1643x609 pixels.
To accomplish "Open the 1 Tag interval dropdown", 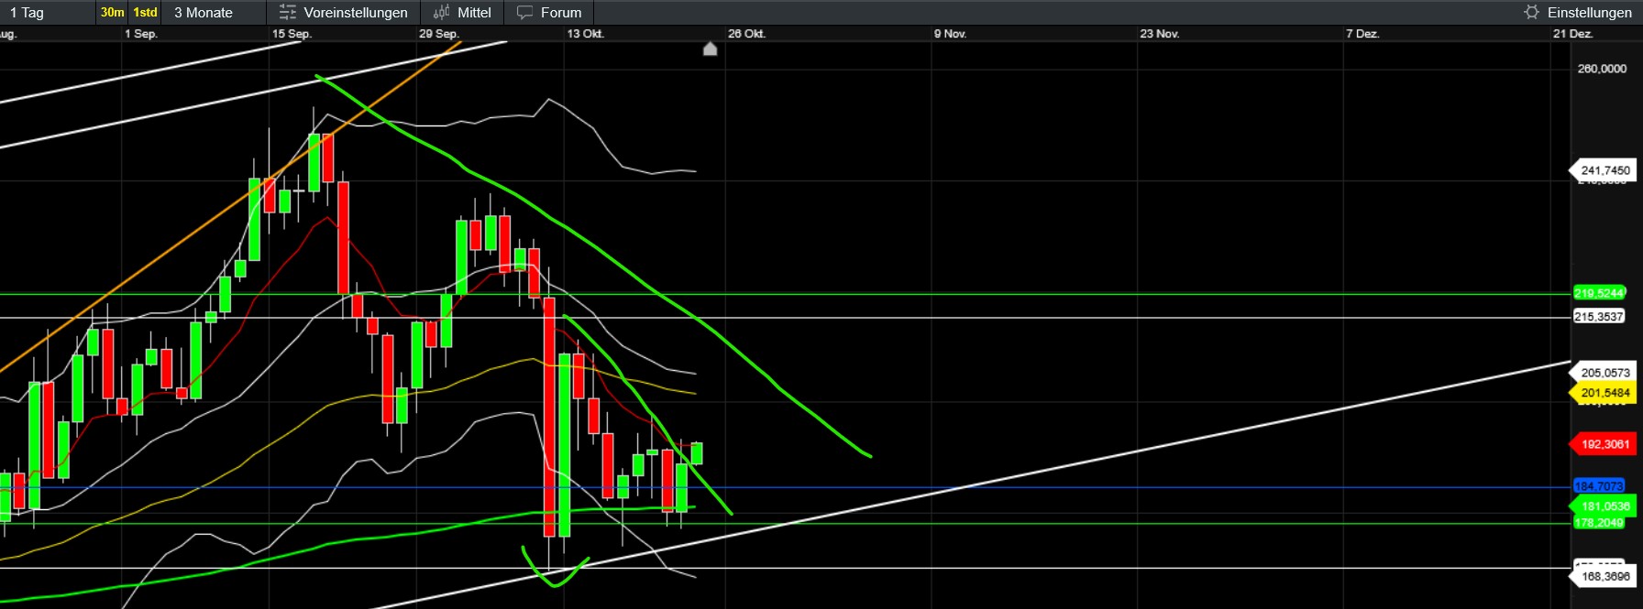I will [28, 13].
